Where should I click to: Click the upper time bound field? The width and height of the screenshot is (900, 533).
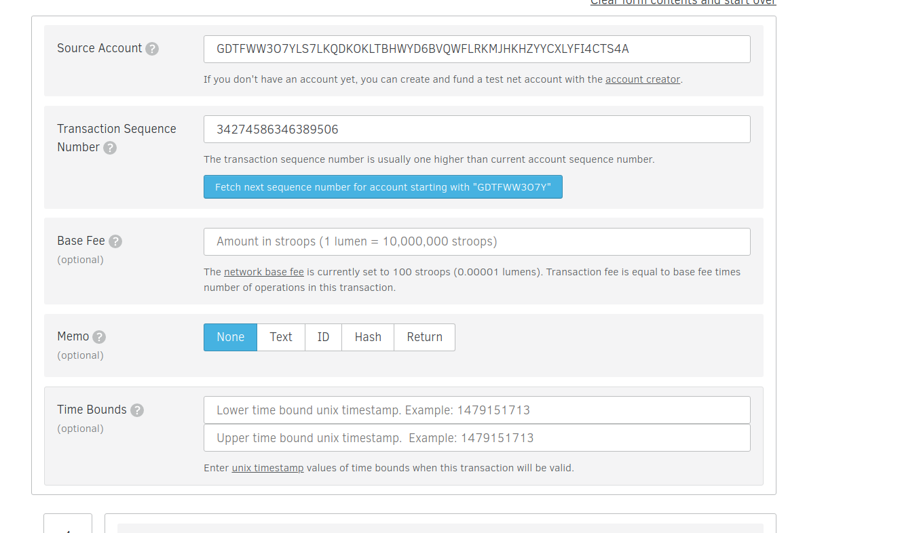[x=476, y=438]
